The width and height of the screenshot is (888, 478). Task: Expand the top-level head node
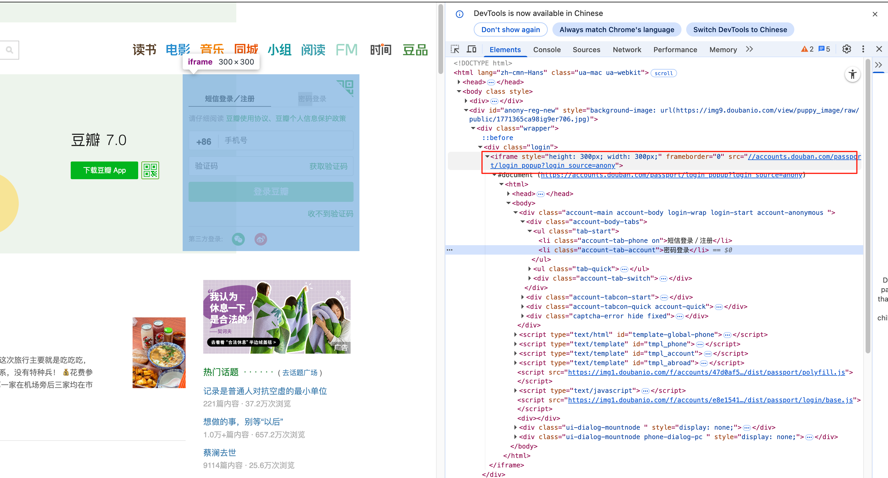tap(459, 82)
